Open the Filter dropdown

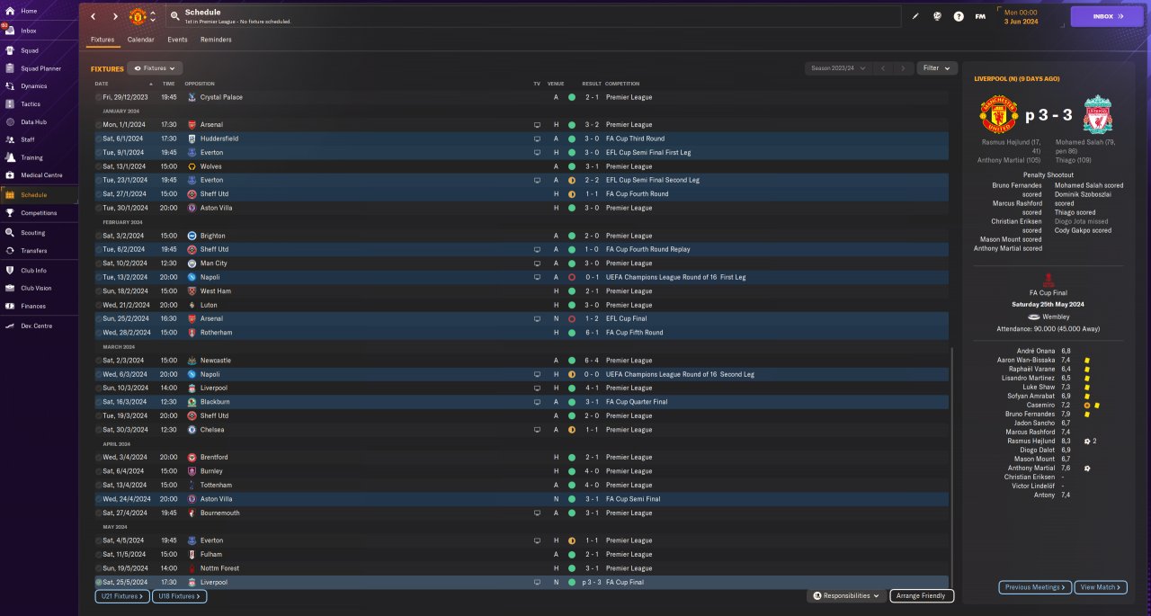[x=937, y=68]
